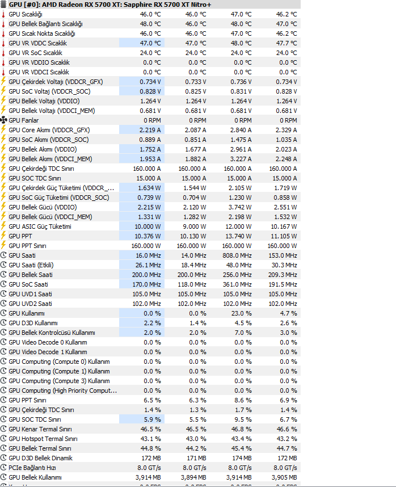The width and height of the screenshot is (396, 487).
Task: Select GPU Çekirdek Güç Tüketimi row label
Action: (61, 188)
